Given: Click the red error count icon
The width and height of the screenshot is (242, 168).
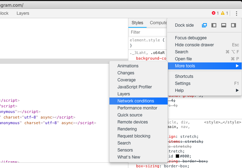Looking at the screenshot, I should 214,13.
